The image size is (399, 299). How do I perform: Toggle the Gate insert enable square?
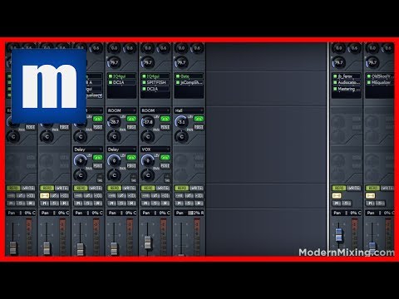tap(178, 76)
